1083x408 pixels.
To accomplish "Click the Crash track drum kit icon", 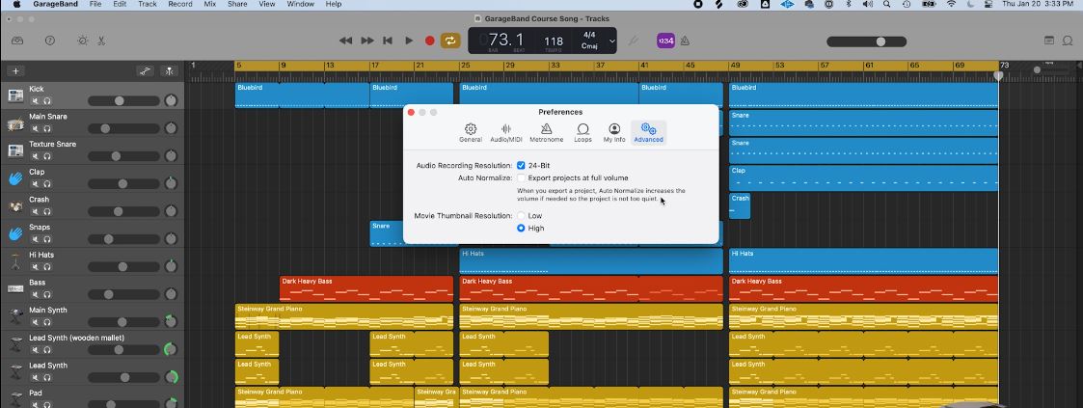I will [x=15, y=205].
